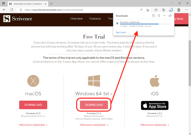Screen dimensions: 191x135
Task: Open downloads folder icon in Downloads panel
Action: pyautogui.click(x=153, y=16)
